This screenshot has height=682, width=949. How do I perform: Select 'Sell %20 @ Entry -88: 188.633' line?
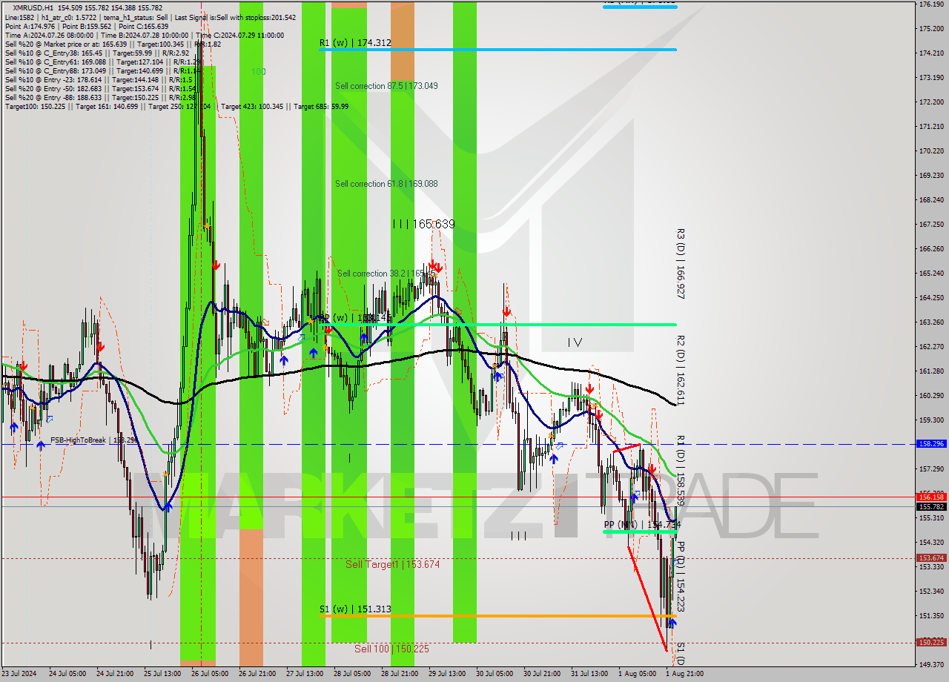100,97
